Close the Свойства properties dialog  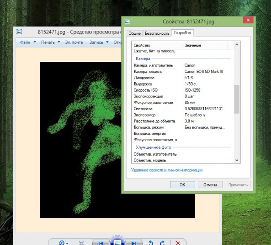248,20
